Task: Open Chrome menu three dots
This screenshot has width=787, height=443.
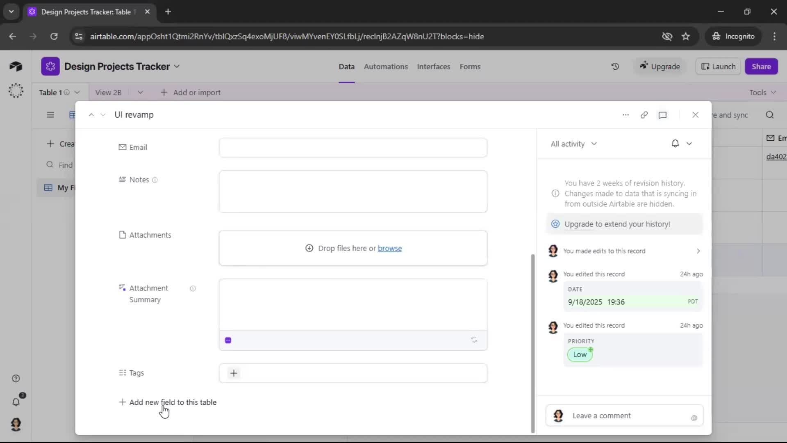Action: pos(774,37)
